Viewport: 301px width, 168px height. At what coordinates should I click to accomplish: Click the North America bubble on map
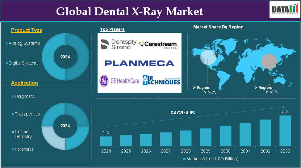208,57
